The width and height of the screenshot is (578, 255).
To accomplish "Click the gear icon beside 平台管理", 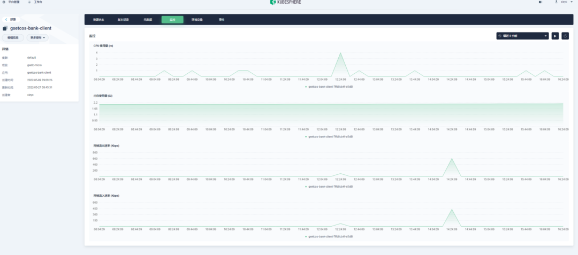I will 4,2.
